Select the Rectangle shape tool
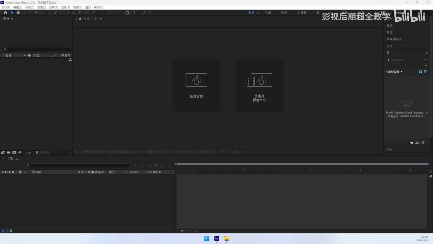This screenshot has width=433, height=244. tap(49, 13)
